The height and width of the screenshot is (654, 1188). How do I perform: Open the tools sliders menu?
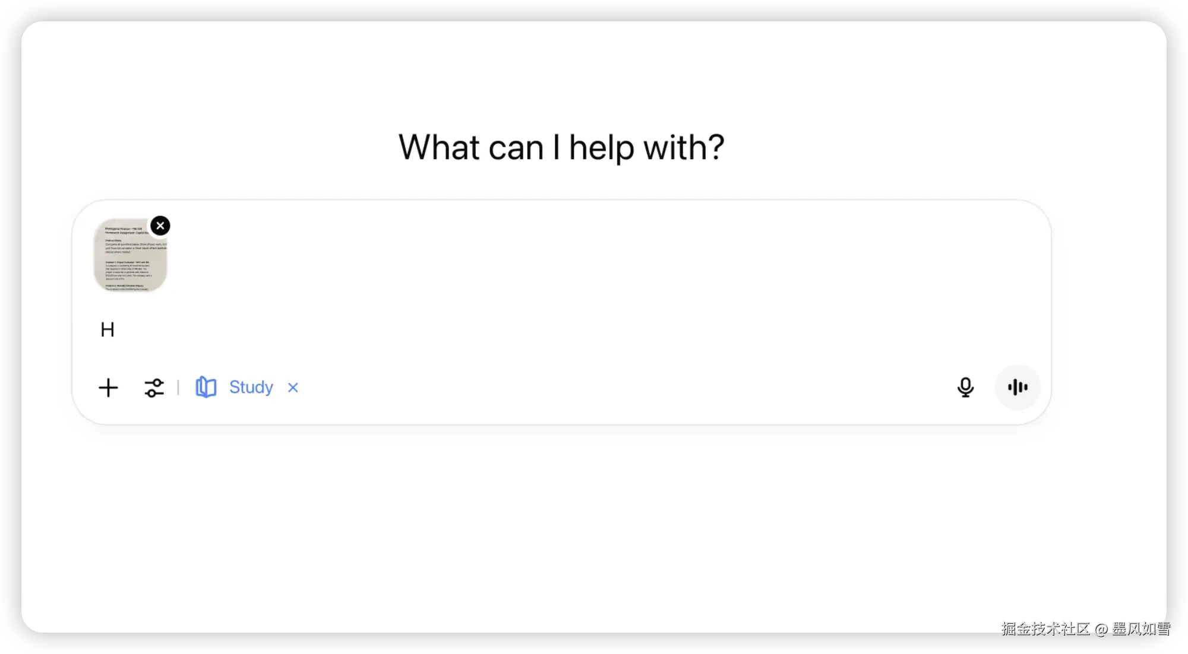click(x=154, y=388)
